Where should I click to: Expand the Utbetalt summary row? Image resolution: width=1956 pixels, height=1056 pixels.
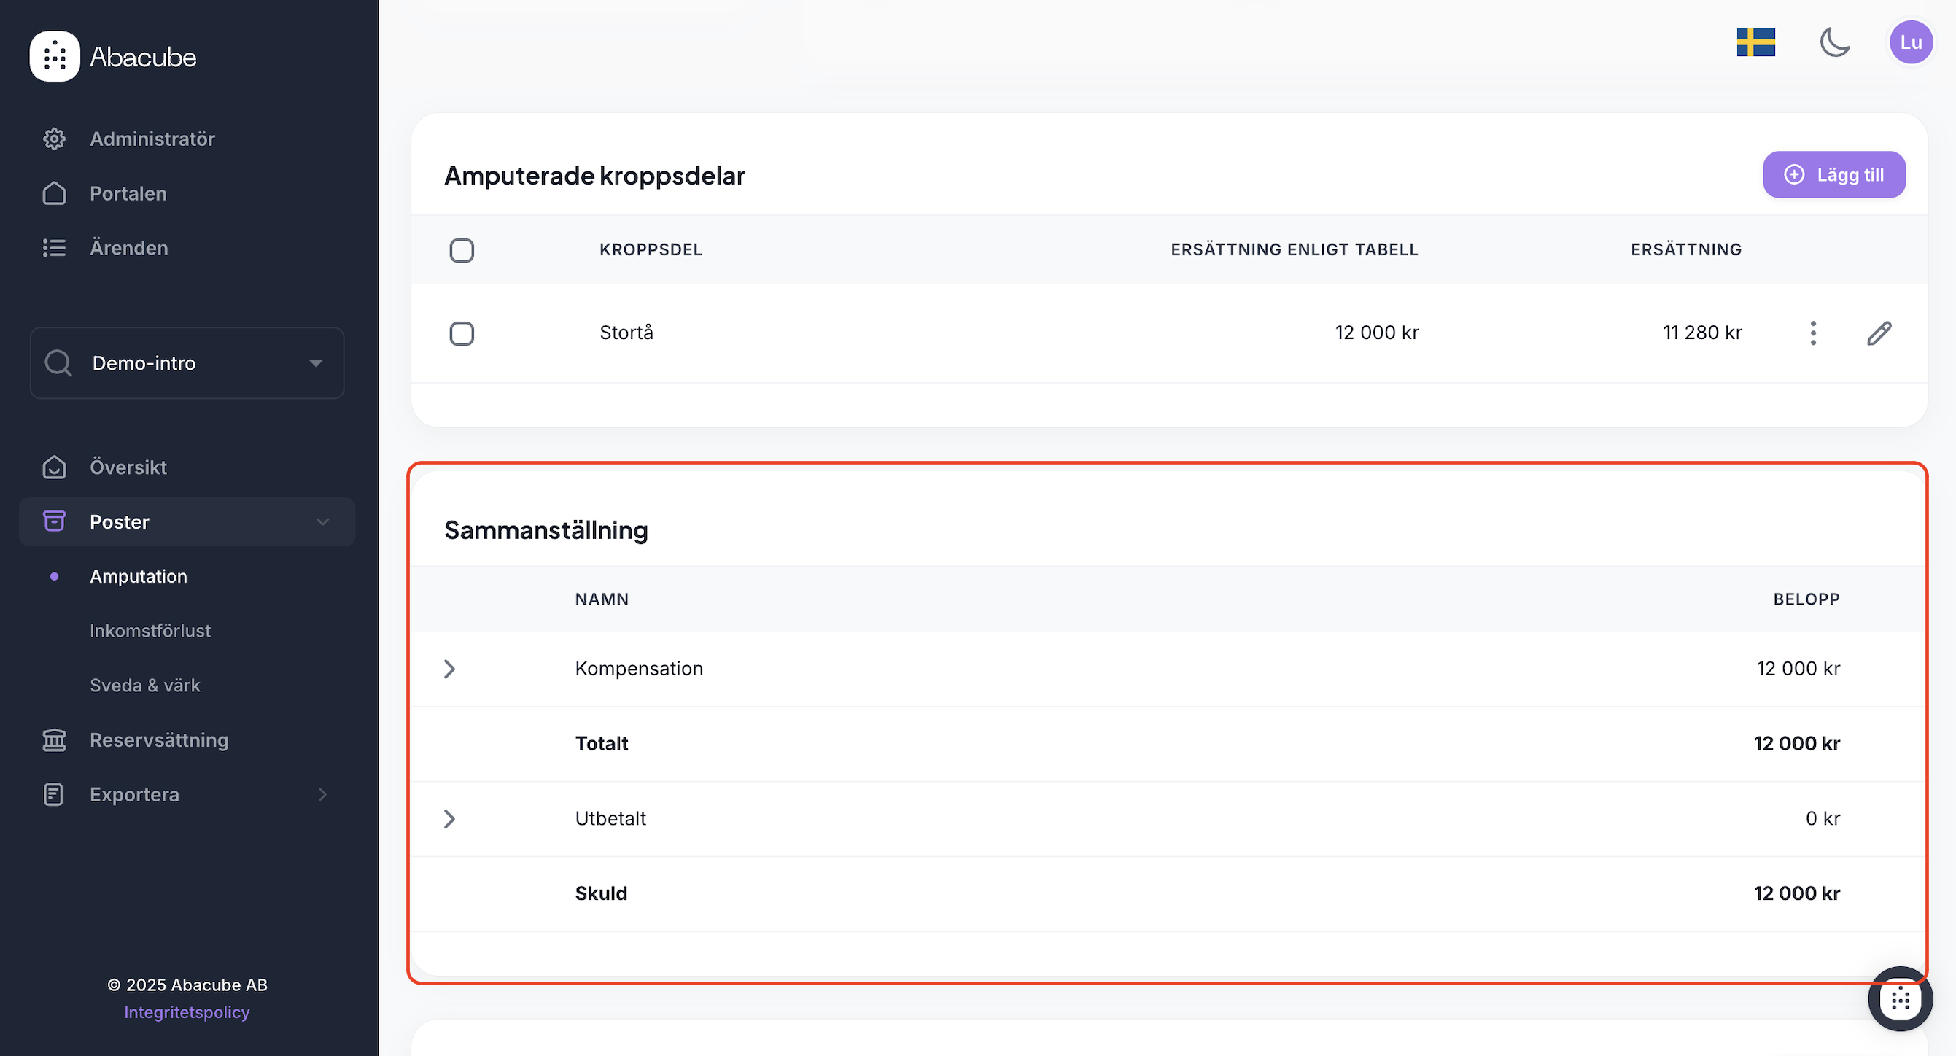[x=449, y=818]
